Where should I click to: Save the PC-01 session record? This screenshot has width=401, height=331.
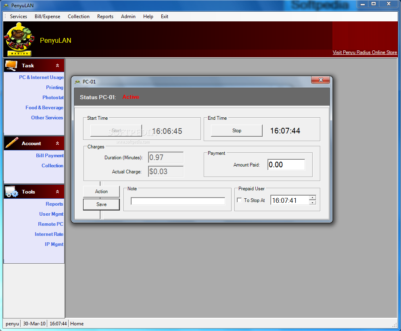(x=101, y=204)
